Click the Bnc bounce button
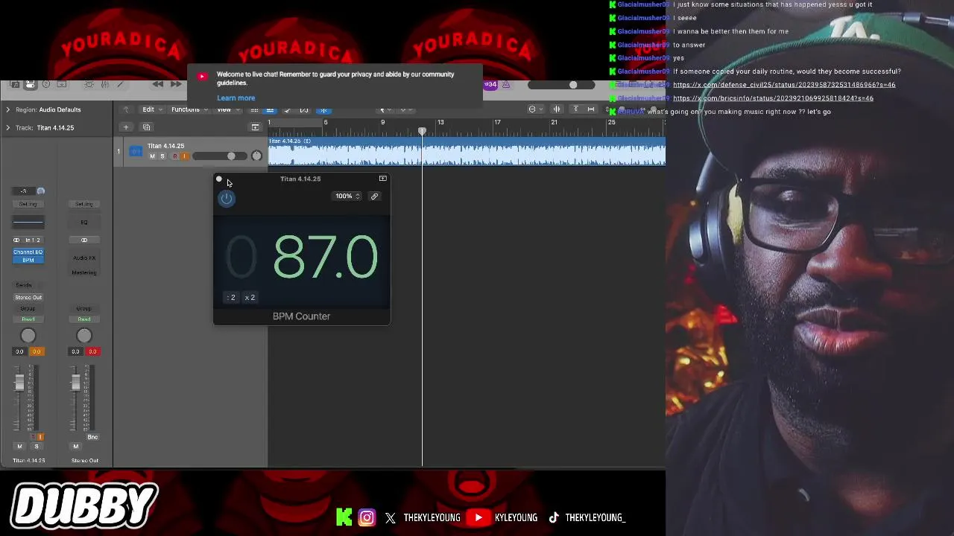Viewport: 954px width, 536px height. point(92,437)
